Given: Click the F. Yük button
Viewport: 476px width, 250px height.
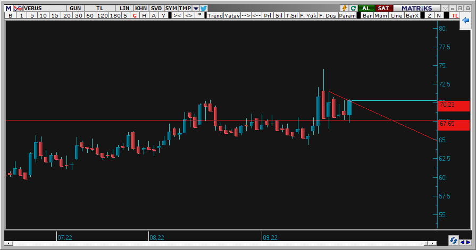Looking at the screenshot, I should pos(308,15).
